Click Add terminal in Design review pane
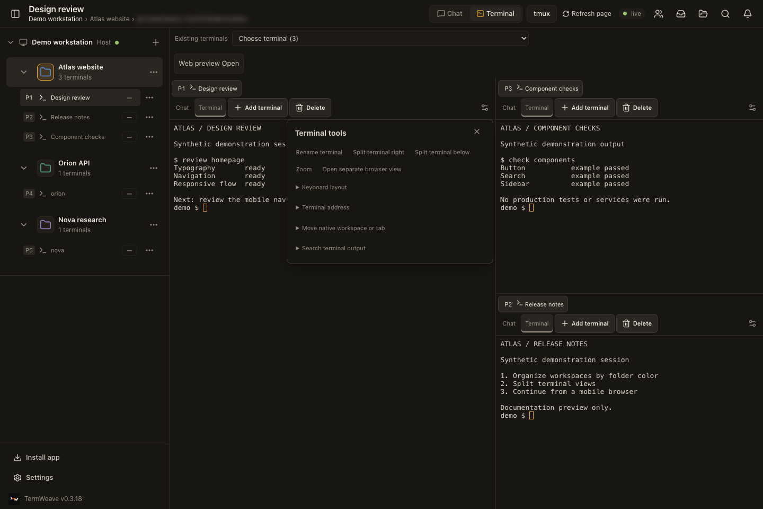 click(258, 108)
